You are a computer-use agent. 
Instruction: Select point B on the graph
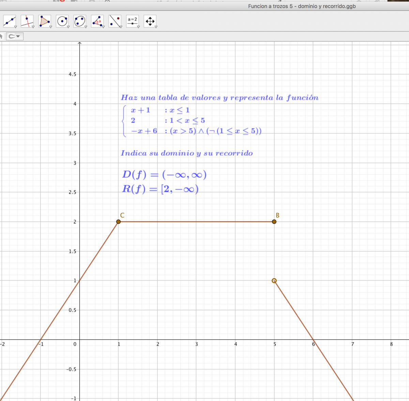pos(274,222)
